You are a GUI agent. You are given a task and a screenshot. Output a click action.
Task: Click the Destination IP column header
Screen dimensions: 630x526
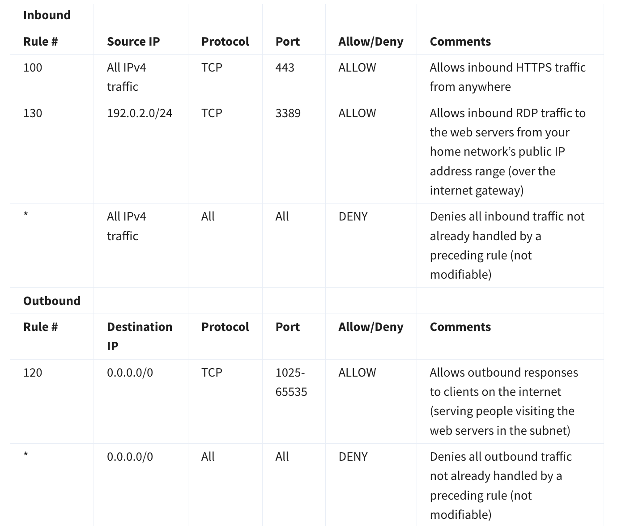coord(139,336)
